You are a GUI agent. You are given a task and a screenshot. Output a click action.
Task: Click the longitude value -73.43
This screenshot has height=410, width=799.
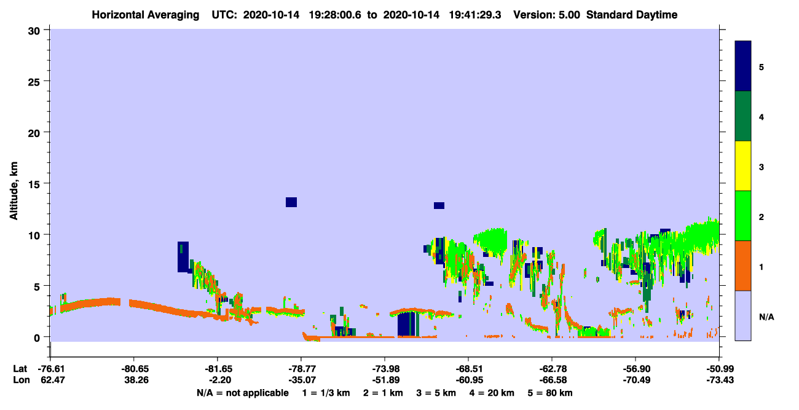[x=719, y=380]
